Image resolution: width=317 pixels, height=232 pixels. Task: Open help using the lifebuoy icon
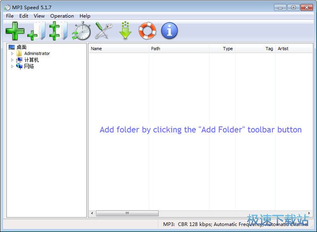[x=147, y=31]
